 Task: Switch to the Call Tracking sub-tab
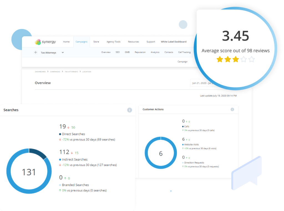tap(184, 52)
